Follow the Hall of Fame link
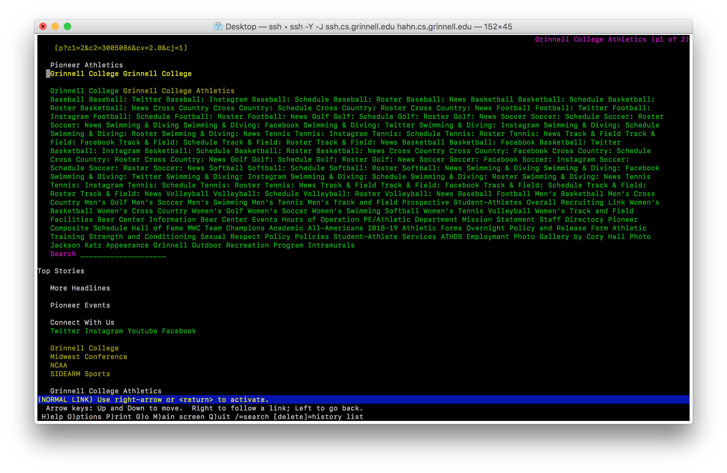 coord(157,228)
